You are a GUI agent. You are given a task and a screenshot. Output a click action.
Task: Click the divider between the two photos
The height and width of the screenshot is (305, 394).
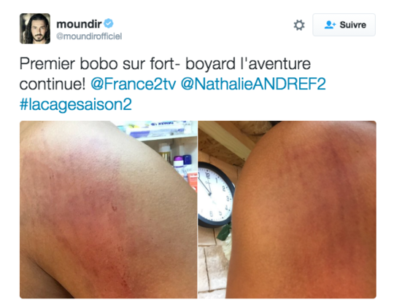click(198, 210)
